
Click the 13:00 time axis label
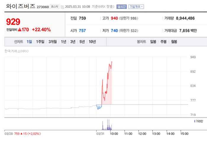coord(156,134)
